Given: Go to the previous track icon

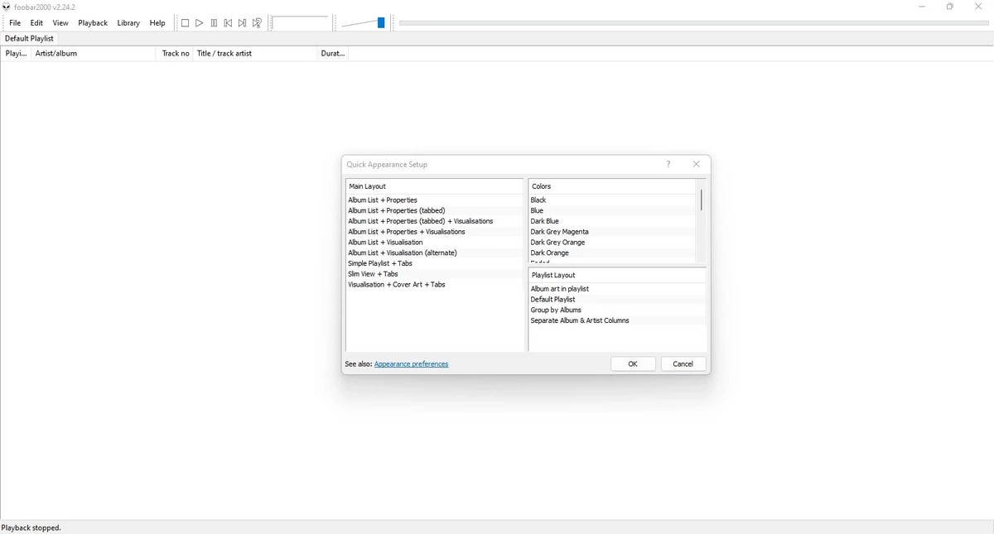Looking at the screenshot, I should pos(228,23).
